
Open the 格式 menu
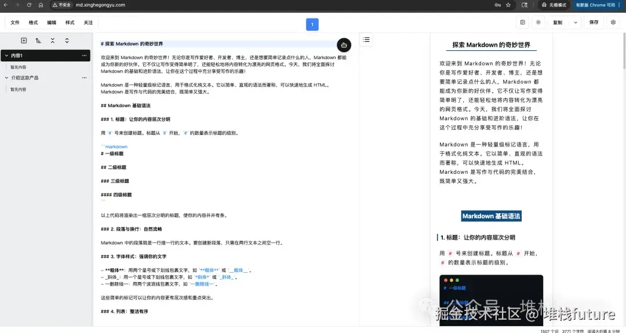(33, 23)
